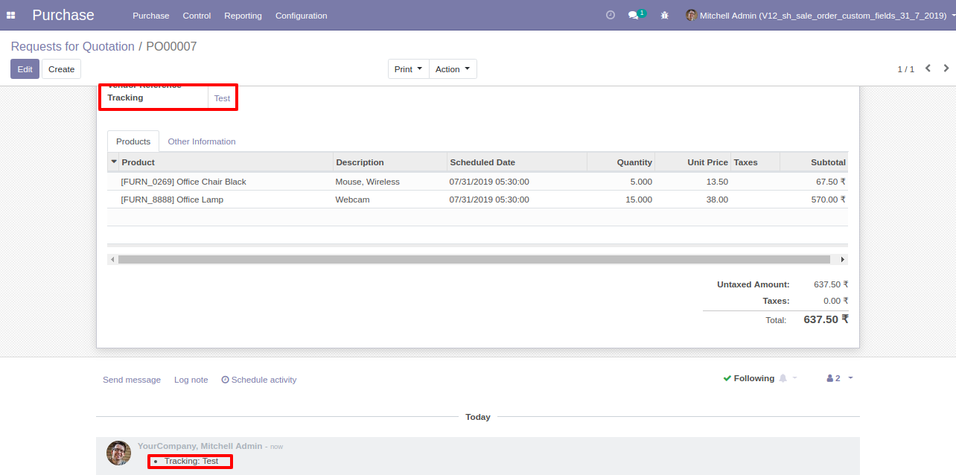
Task: Toggle the Following button
Action: coord(748,378)
